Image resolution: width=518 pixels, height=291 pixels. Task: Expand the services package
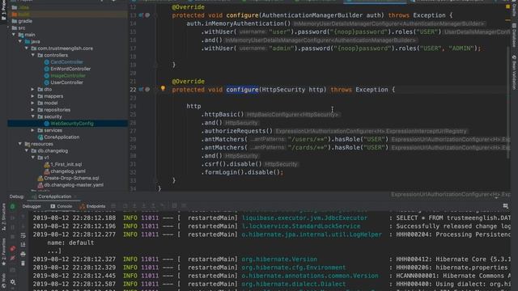coord(33,130)
